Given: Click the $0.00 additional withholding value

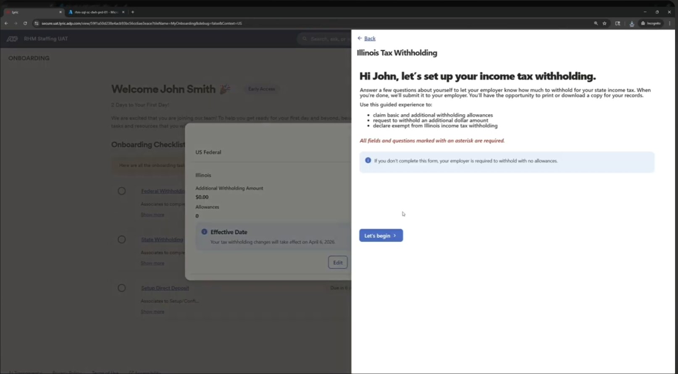Looking at the screenshot, I should pos(202,197).
